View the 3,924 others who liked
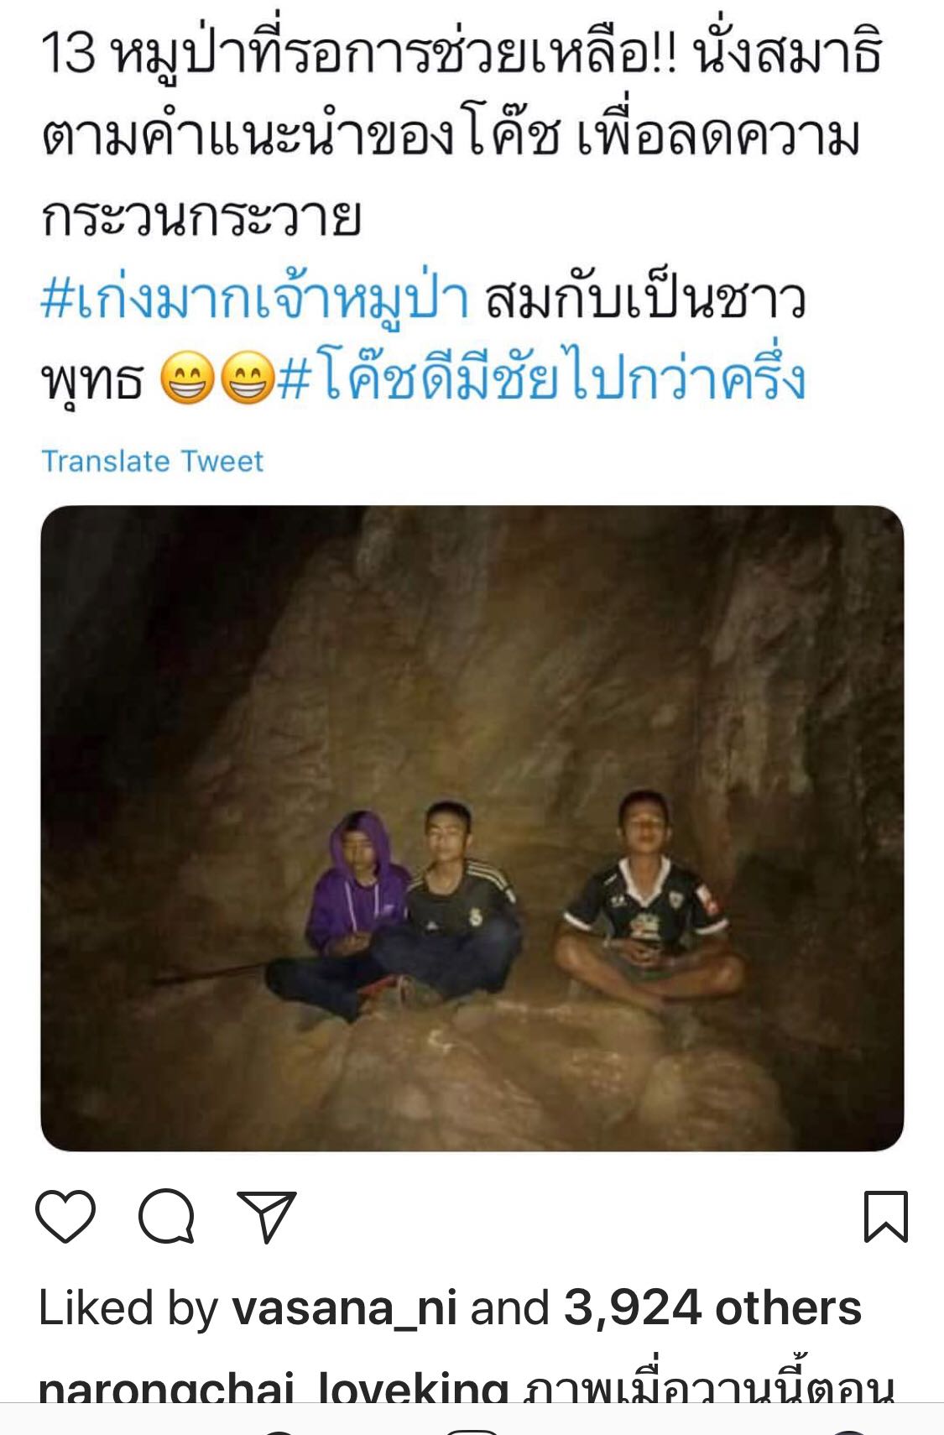This screenshot has width=944, height=1435. (712, 1307)
